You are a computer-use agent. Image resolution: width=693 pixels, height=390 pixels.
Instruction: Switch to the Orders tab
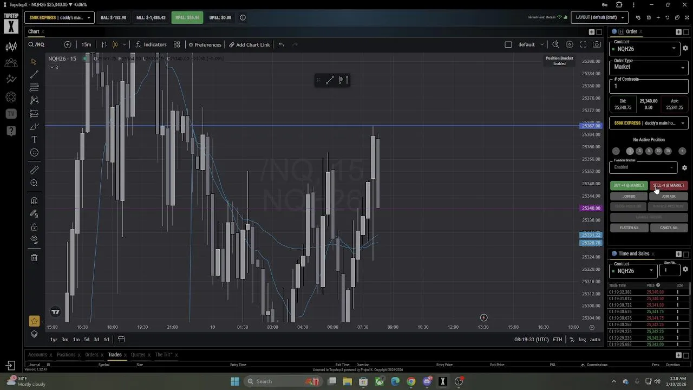coord(91,355)
